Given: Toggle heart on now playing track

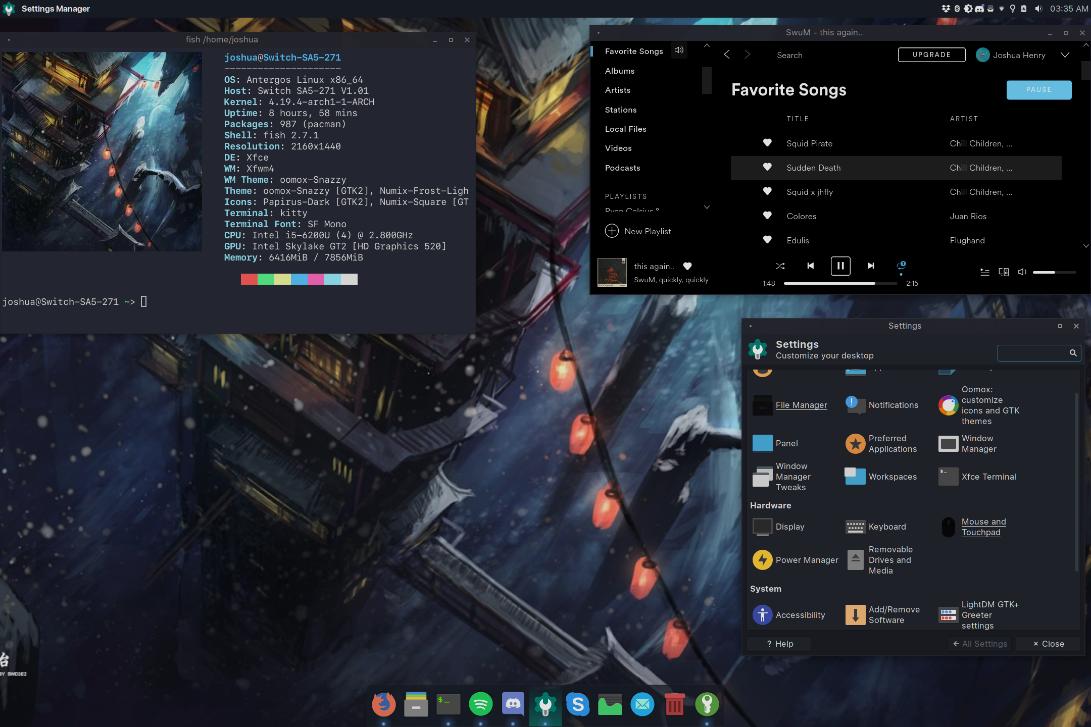Looking at the screenshot, I should click(x=687, y=266).
